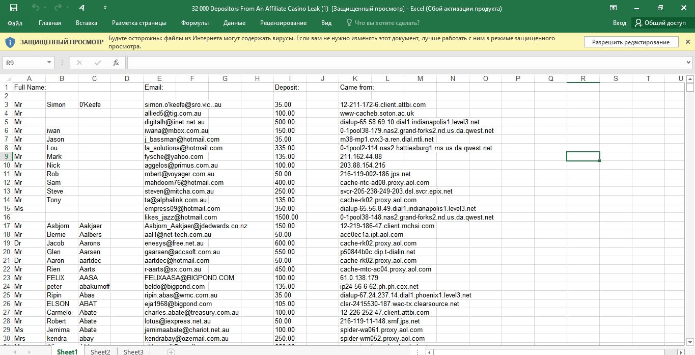Click the Вход sign-in link
Image resolution: width=695 pixels, height=355 pixels.
(619, 23)
